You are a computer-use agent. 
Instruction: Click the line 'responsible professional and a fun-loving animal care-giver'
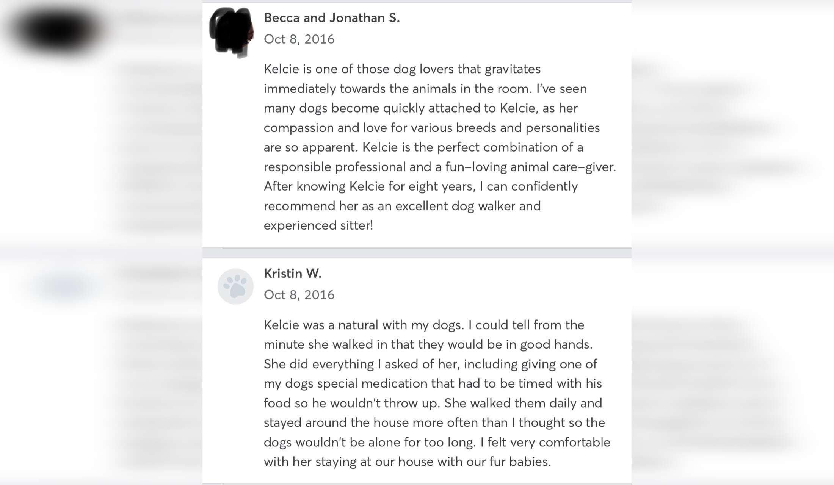pos(440,167)
